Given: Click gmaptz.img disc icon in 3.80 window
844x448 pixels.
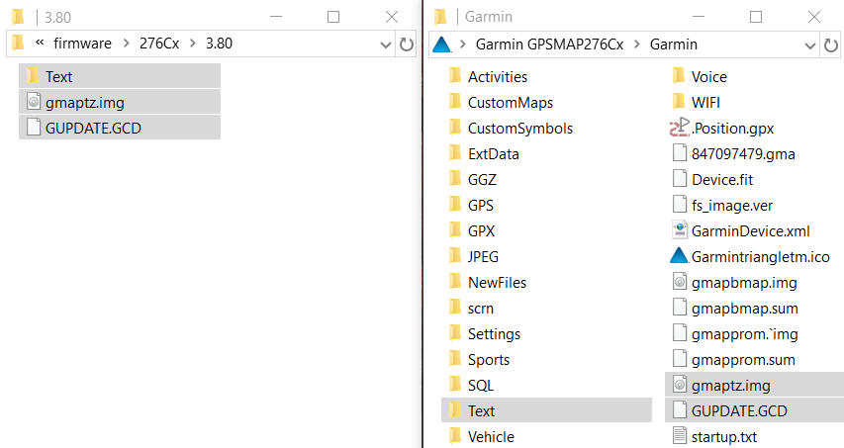Looking at the screenshot, I should coord(34,102).
